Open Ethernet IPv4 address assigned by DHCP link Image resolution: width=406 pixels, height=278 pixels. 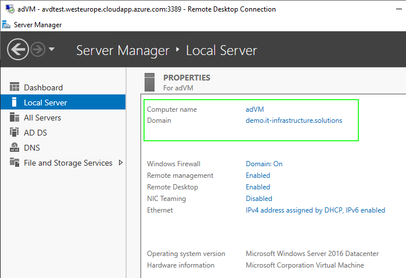point(315,210)
